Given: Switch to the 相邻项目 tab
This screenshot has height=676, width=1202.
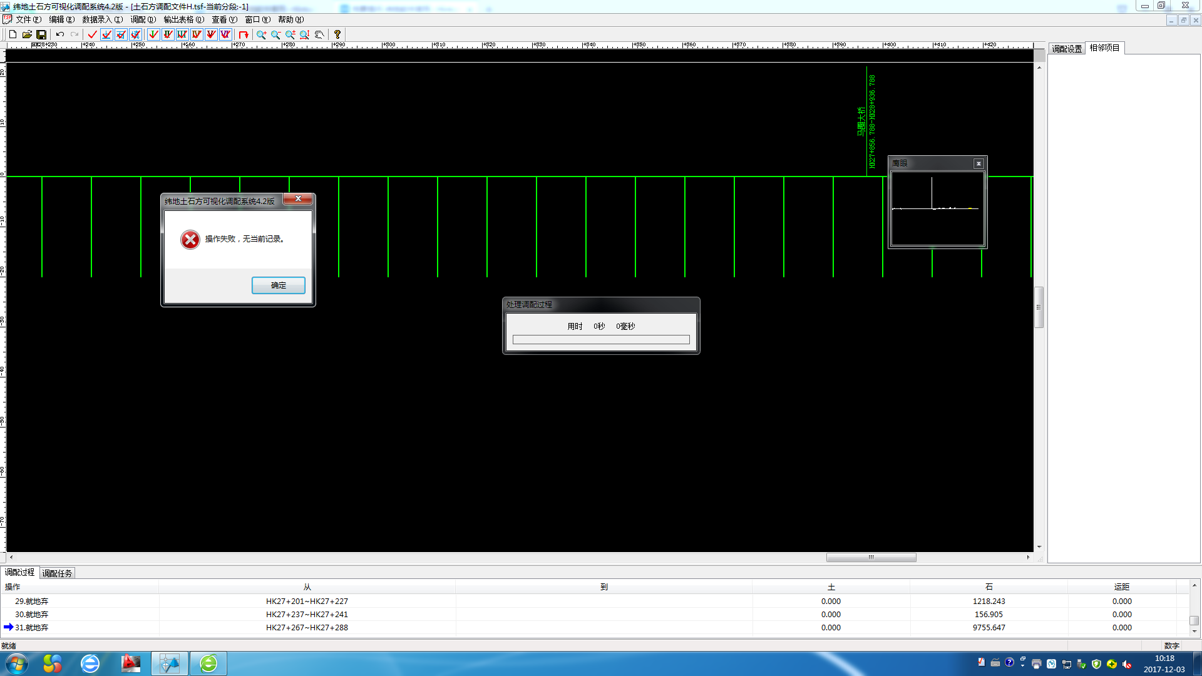Looking at the screenshot, I should (1104, 48).
